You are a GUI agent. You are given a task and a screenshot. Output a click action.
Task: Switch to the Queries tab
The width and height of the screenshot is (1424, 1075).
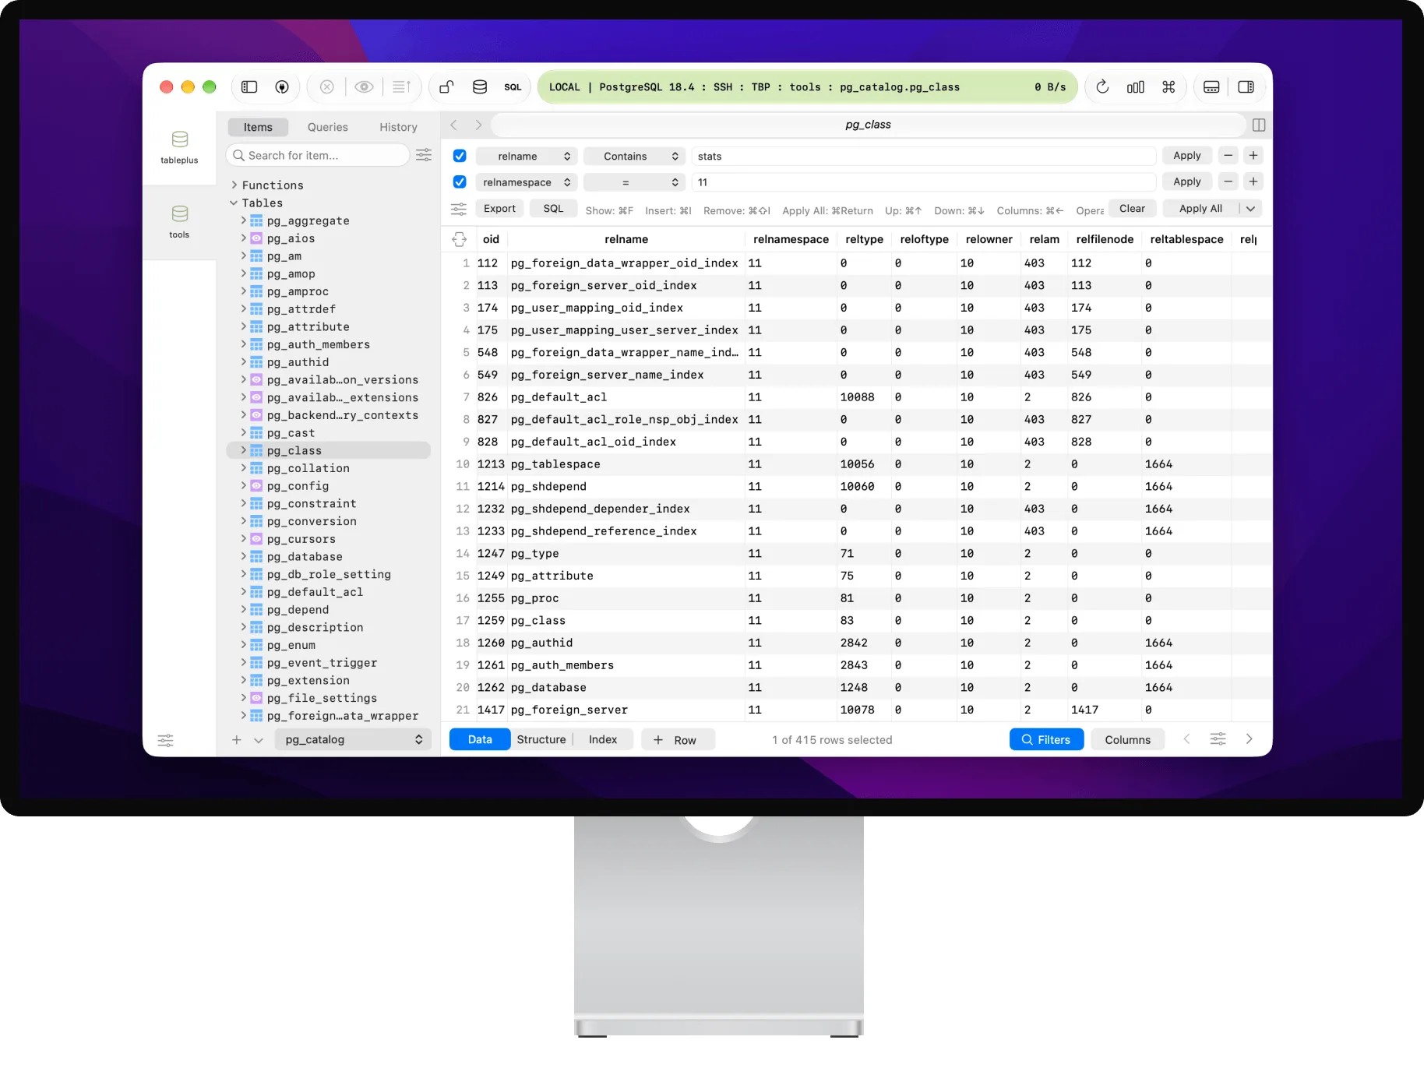pos(327,127)
